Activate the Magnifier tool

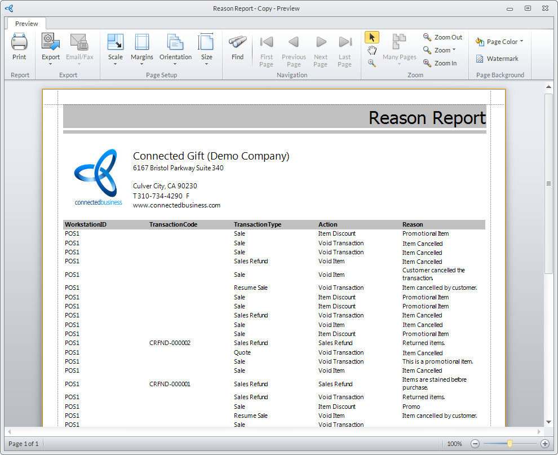tap(371, 63)
